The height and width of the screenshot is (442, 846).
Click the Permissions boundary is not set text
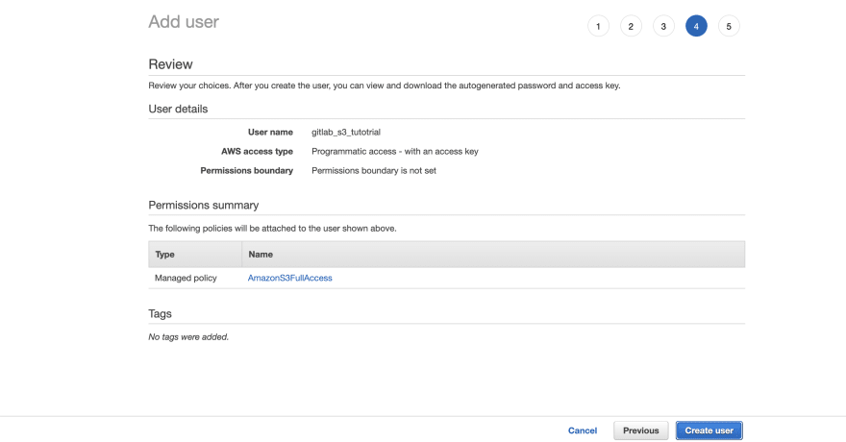374,170
